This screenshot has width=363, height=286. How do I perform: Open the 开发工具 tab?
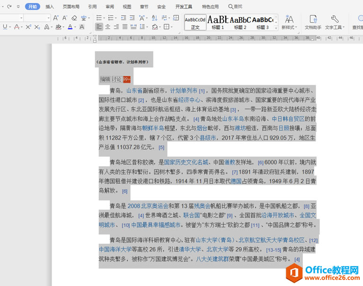pyautogui.click(x=184, y=7)
